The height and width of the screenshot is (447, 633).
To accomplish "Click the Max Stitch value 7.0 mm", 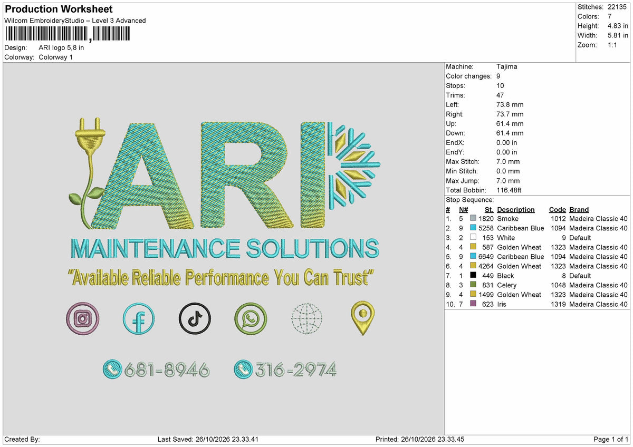I will [x=507, y=162].
